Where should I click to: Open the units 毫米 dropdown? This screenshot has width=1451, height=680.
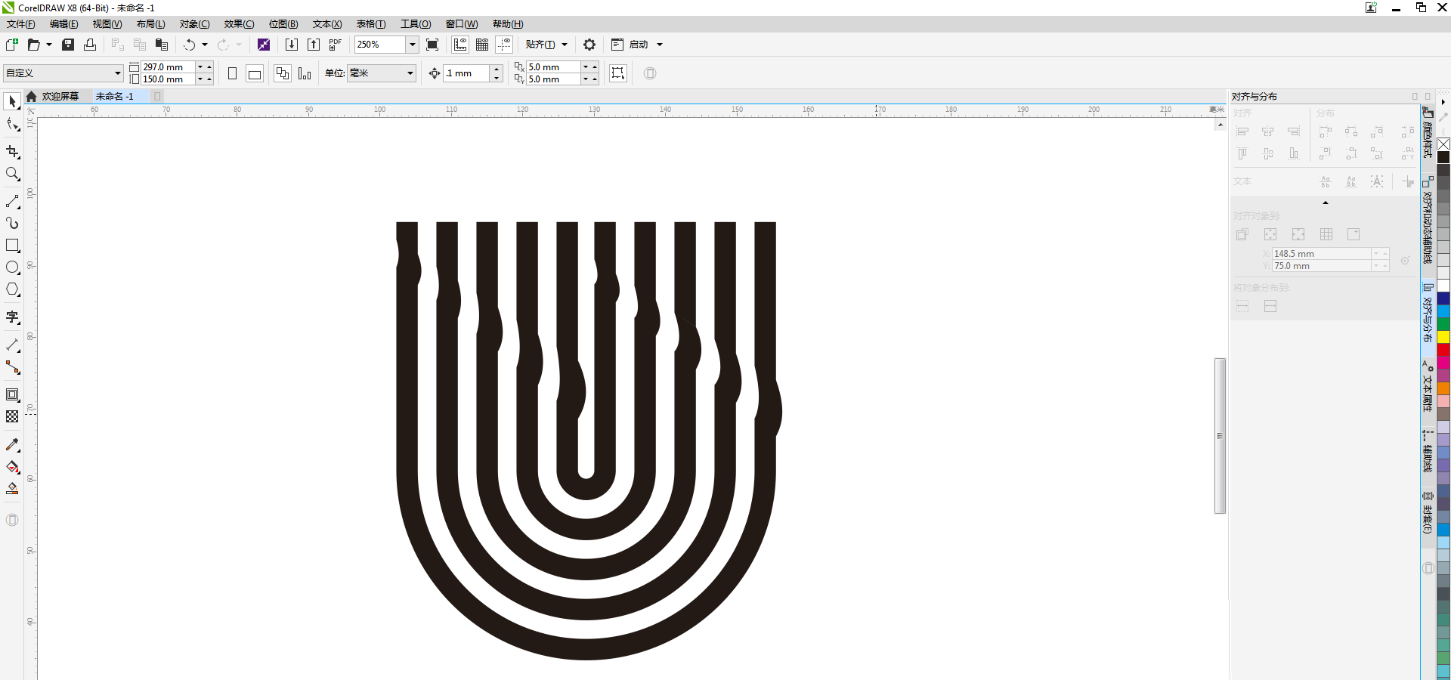(410, 73)
